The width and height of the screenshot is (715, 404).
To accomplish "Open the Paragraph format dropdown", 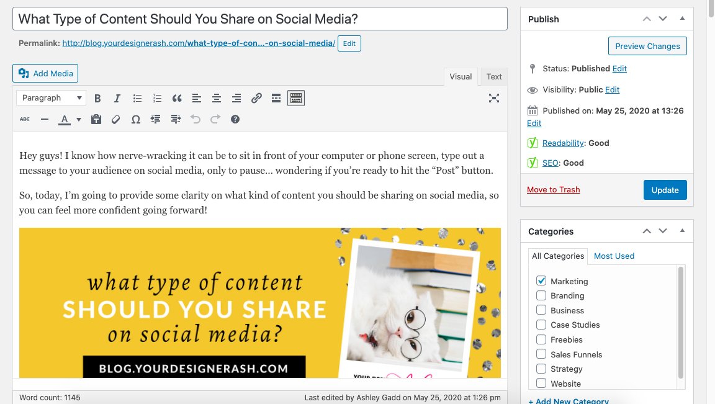I will click(51, 98).
